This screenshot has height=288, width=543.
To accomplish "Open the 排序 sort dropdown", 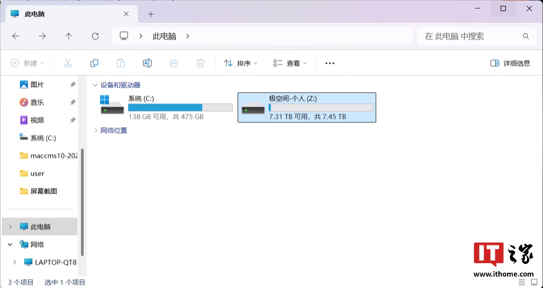I will coord(240,63).
